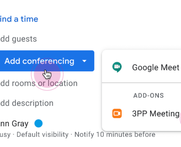Pick the blue event color dot

point(38,123)
